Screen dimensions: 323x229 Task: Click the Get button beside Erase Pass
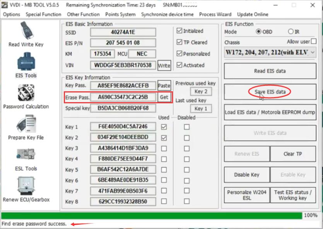coord(164,97)
